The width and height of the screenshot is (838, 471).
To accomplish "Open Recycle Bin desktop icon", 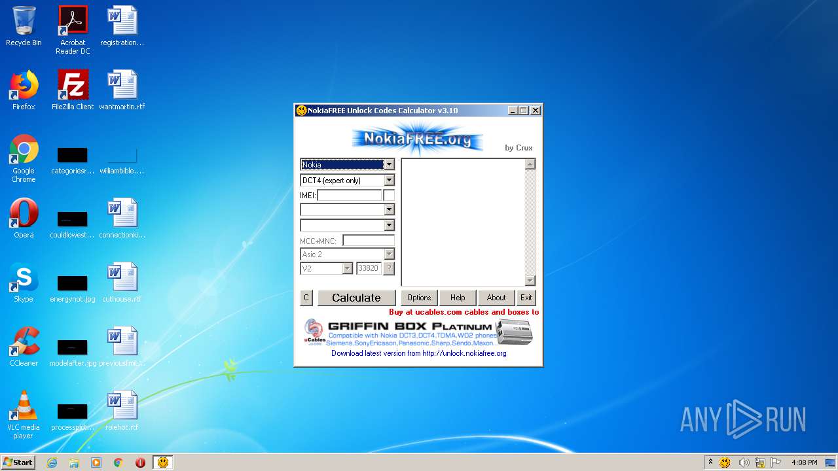I will point(24,26).
